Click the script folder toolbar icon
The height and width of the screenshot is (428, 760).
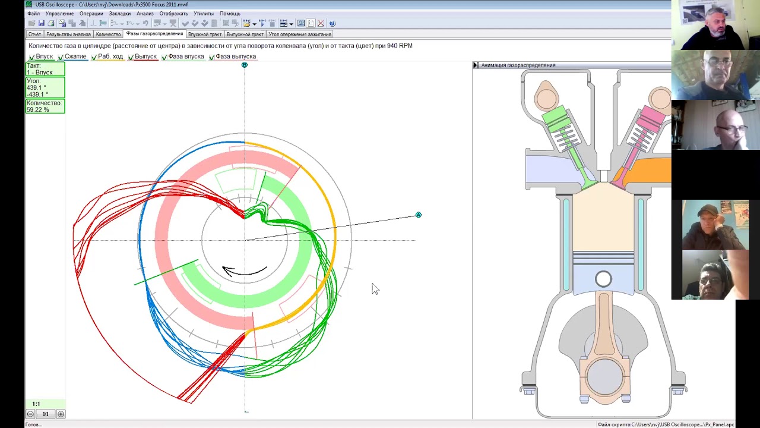pos(246,23)
